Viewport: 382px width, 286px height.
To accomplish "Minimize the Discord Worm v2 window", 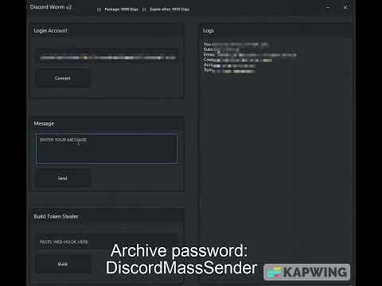I will (328, 8).
